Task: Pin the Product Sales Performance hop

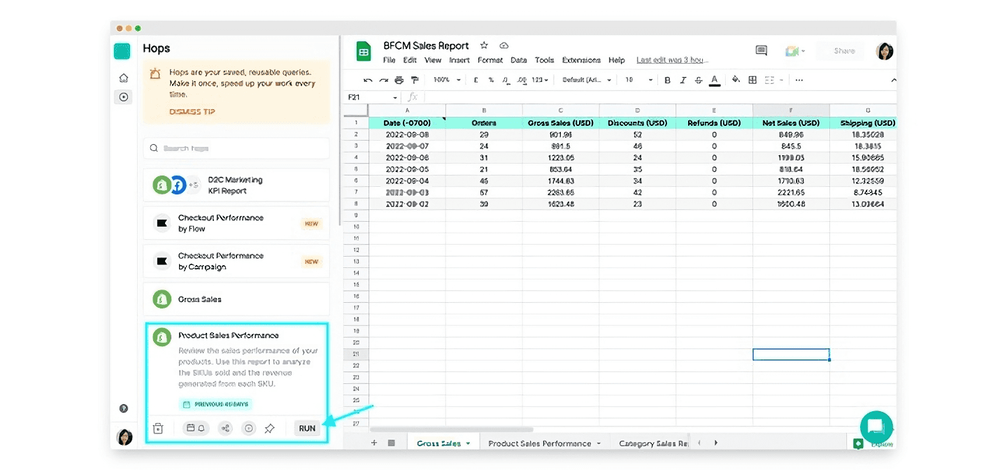Action: pyautogui.click(x=269, y=429)
